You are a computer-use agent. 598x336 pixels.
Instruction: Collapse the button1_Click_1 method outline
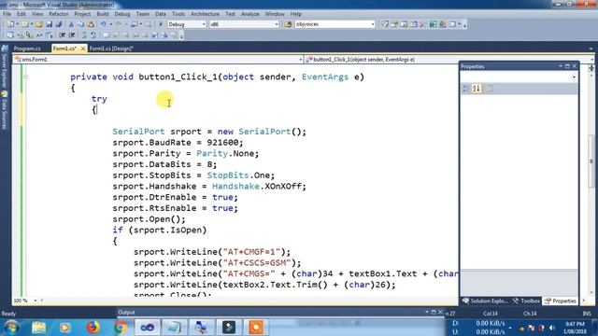[25, 77]
